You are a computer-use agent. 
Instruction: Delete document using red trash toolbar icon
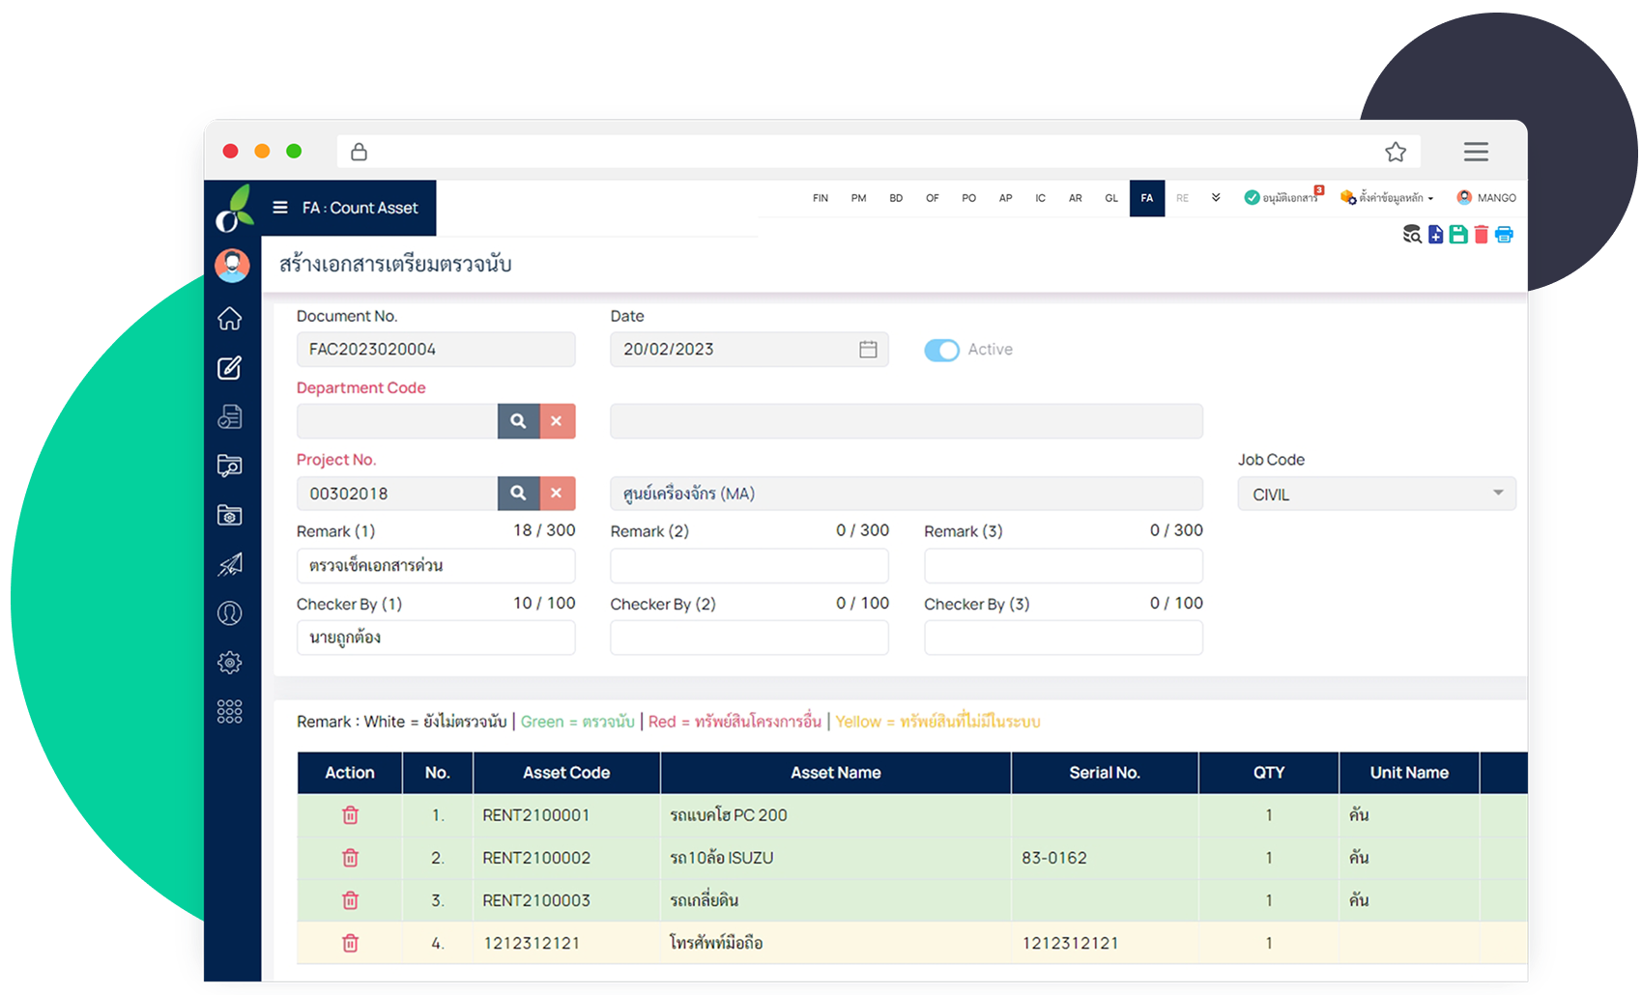(x=1481, y=235)
